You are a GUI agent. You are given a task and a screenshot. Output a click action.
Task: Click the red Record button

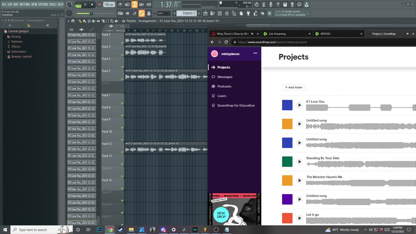(x=99, y=5)
